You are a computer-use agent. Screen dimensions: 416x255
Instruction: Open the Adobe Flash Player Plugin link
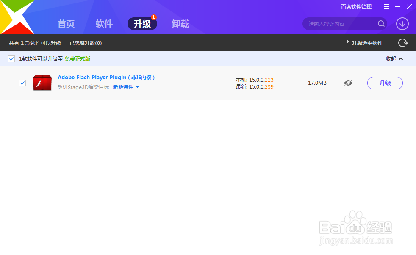pos(106,77)
